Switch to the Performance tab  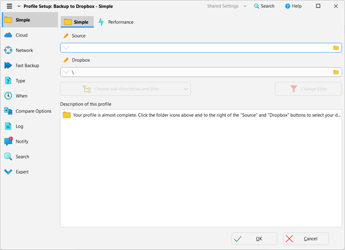pos(116,22)
